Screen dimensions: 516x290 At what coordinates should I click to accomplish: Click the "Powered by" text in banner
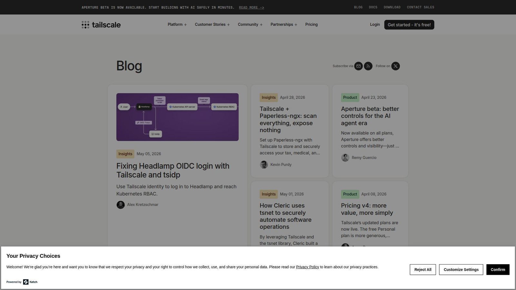coord(14,282)
